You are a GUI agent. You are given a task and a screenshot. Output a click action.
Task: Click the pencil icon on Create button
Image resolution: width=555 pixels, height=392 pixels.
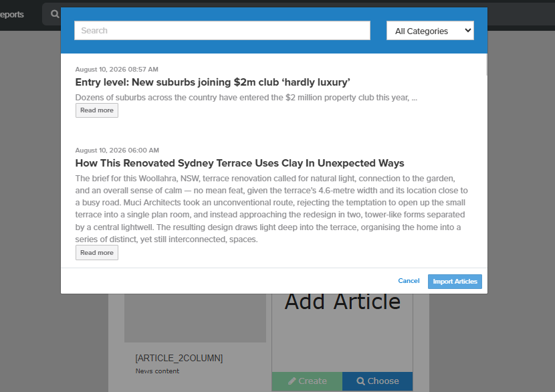pos(292,381)
